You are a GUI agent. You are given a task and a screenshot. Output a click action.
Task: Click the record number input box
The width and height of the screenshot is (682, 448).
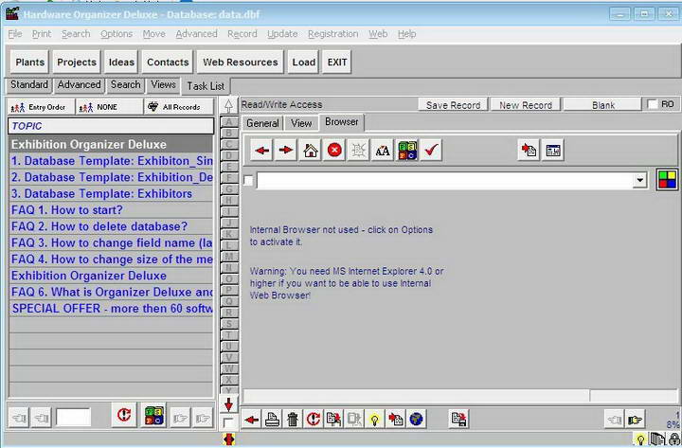click(73, 418)
